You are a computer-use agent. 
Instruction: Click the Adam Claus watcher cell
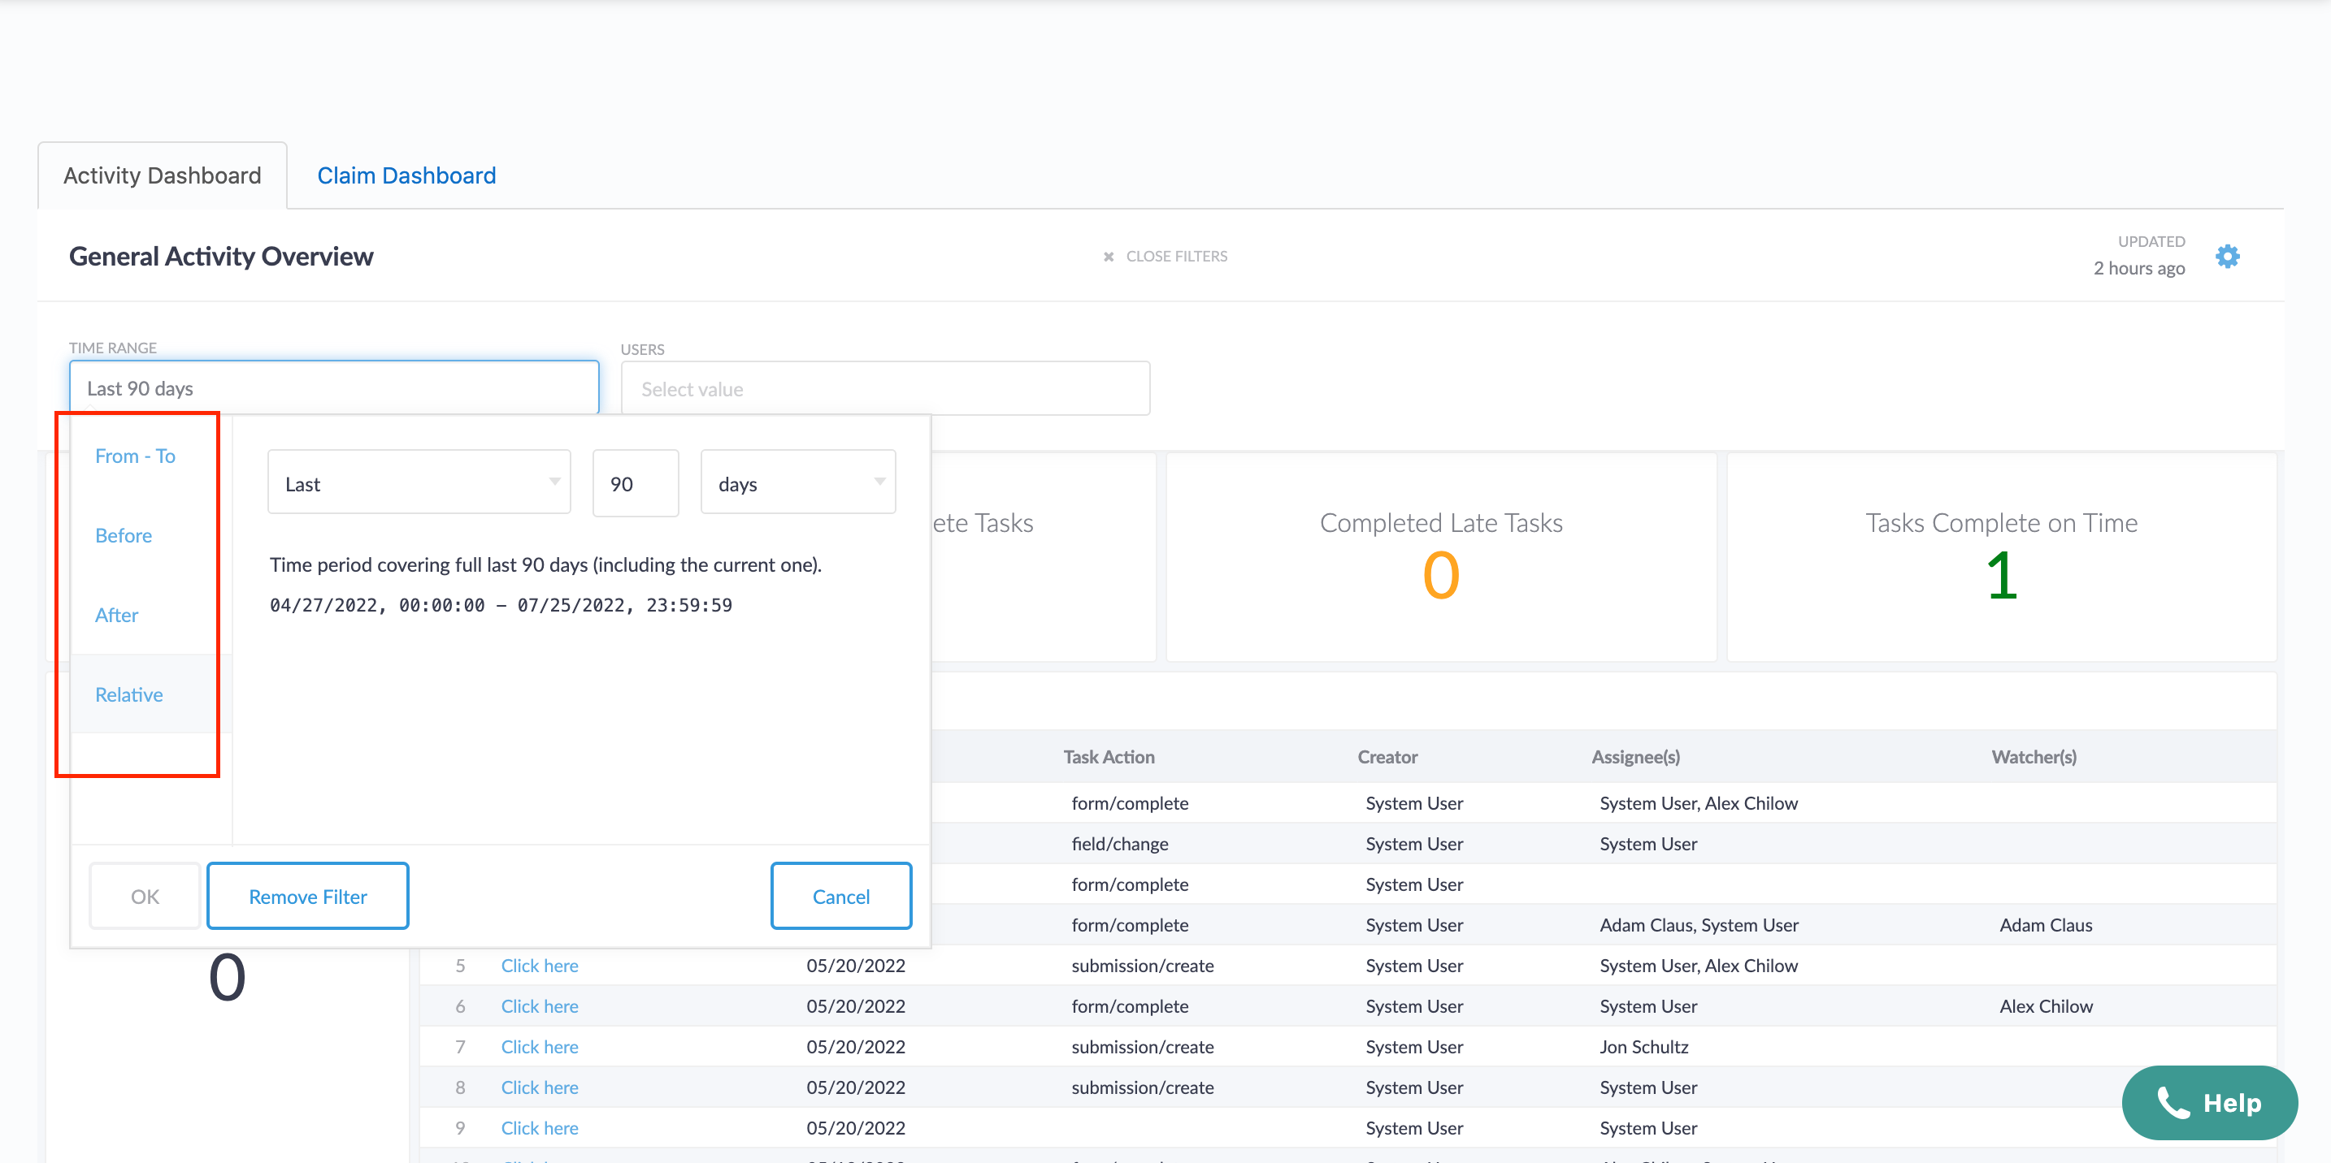click(2045, 925)
